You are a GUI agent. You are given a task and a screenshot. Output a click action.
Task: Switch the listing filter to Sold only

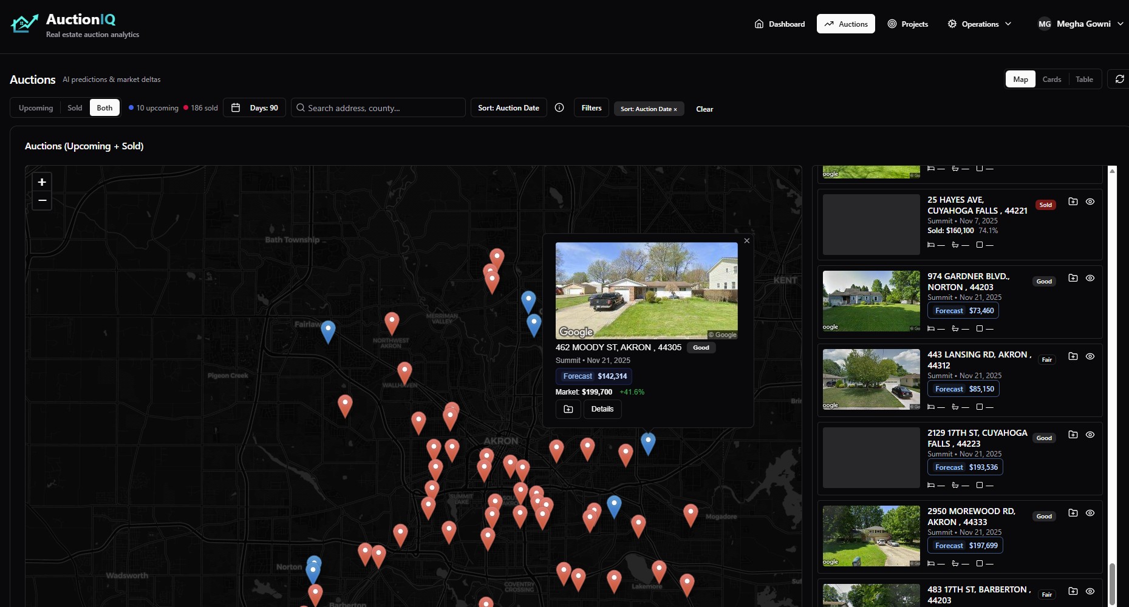(75, 107)
